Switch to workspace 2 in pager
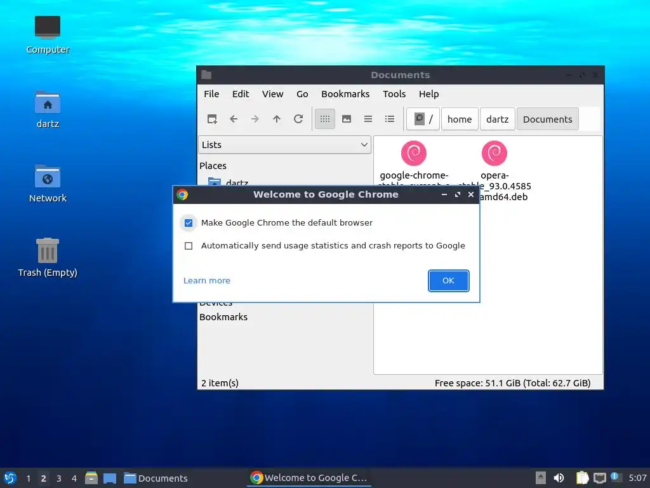 [x=43, y=478]
